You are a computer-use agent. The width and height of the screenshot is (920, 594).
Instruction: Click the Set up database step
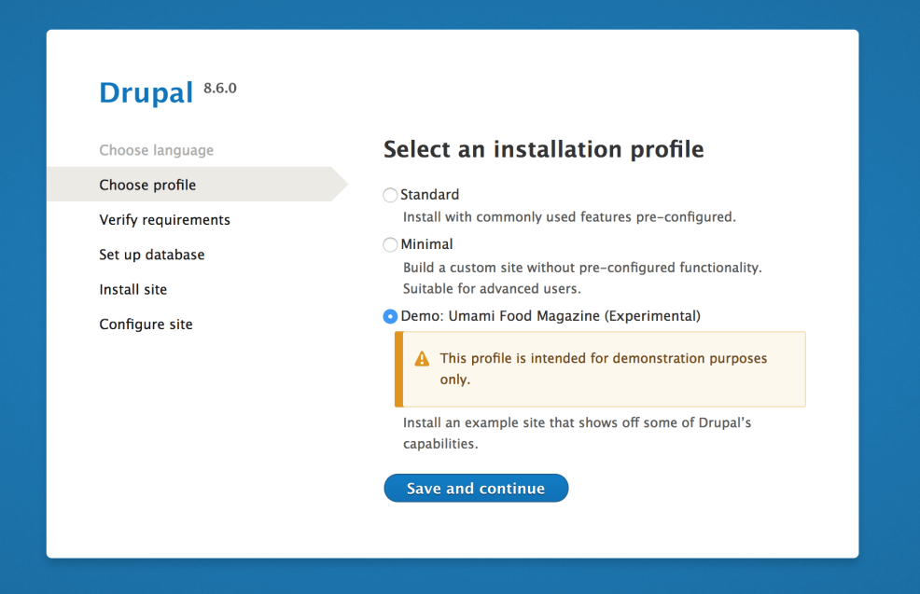tap(151, 255)
